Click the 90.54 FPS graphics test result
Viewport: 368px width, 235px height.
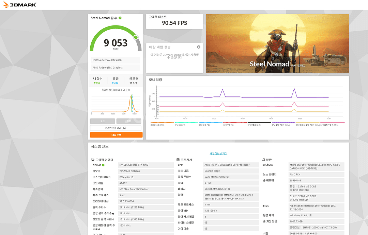174,23
